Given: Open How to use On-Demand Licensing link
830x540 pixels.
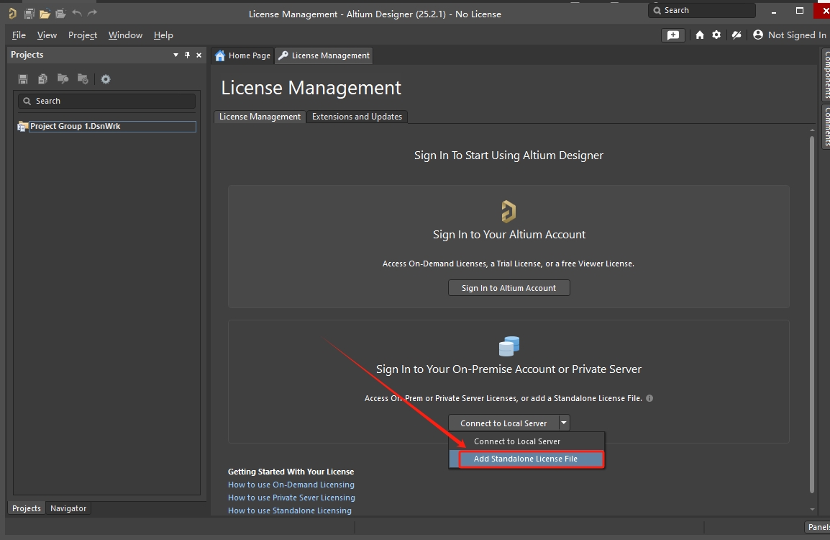Looking at the screenshot, I should 291,485.
